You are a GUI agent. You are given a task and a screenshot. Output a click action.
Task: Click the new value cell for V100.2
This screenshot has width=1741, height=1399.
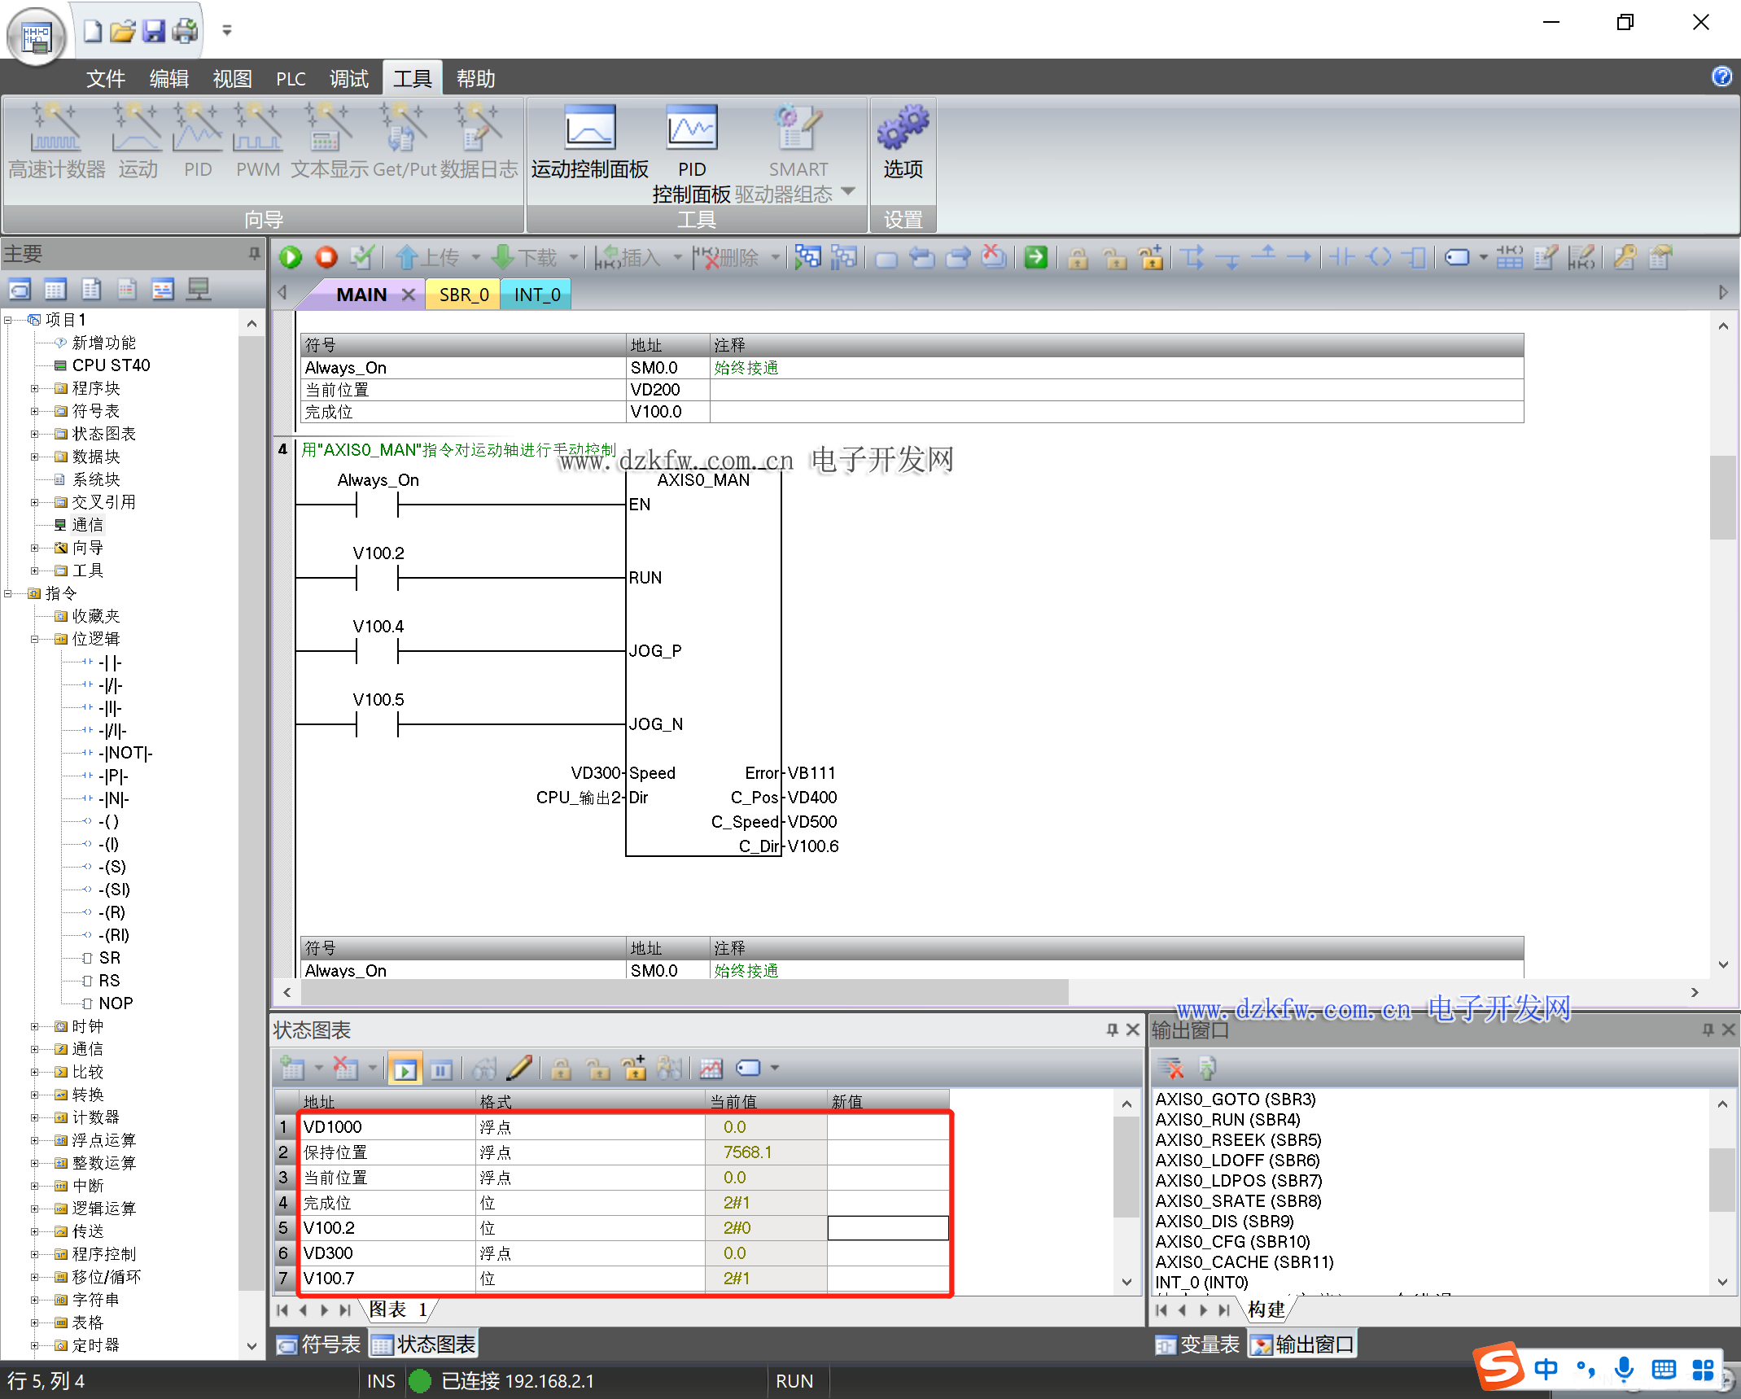click(887, 1228)
